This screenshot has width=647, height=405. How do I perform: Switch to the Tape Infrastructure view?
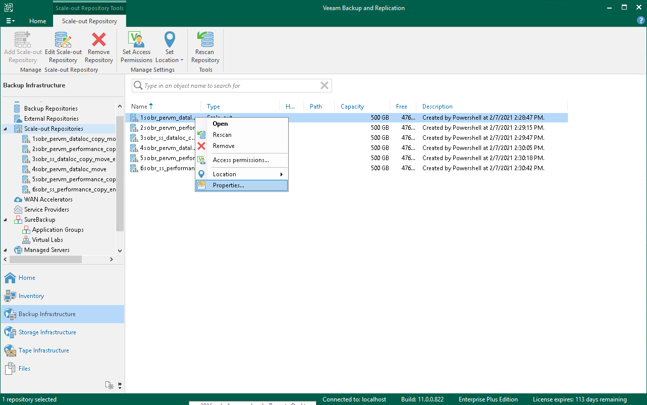pos(62,350)
